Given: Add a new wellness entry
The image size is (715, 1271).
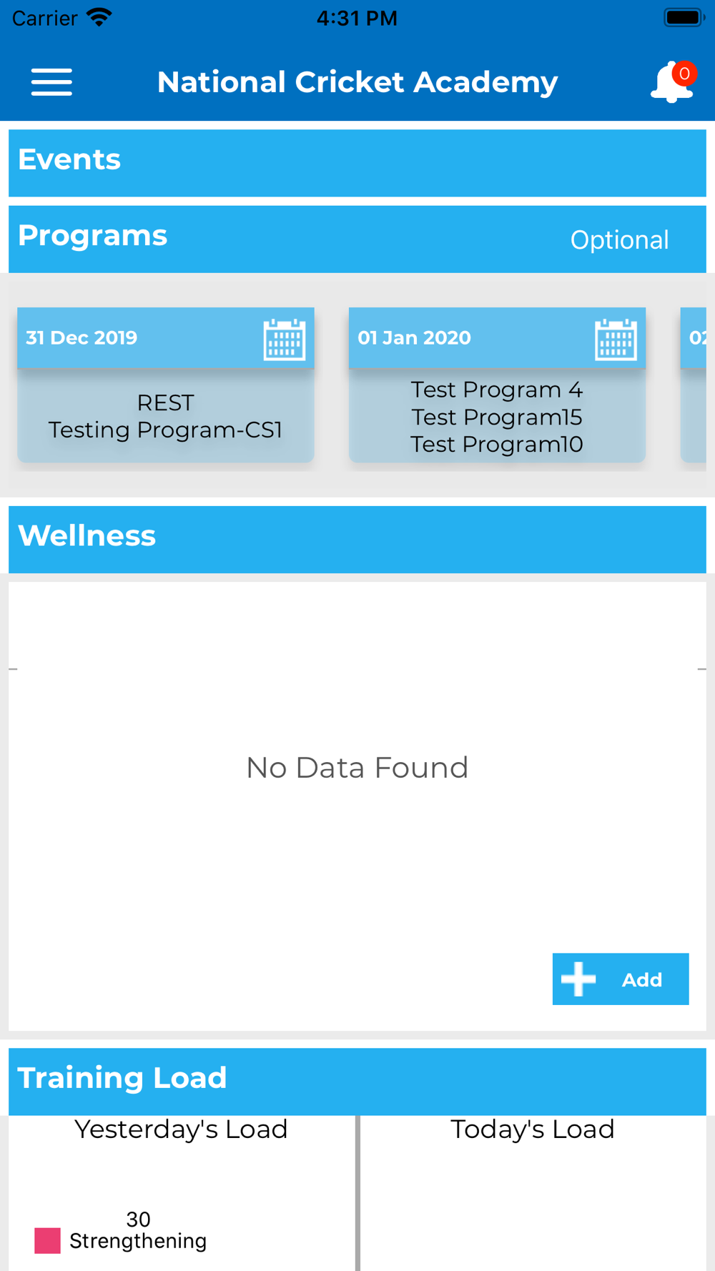Looking at the screenshot, I should (x=621, y=979).
